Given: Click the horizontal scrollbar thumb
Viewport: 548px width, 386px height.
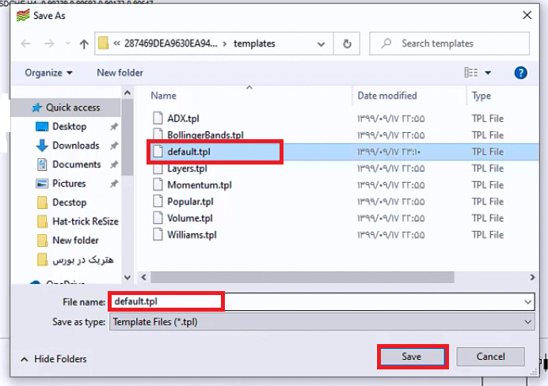Looking at the screenshot, I should point(303,278).
